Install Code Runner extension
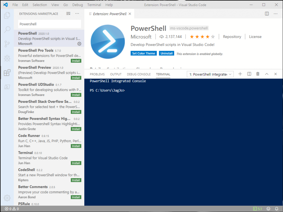 tap(76, 146)
